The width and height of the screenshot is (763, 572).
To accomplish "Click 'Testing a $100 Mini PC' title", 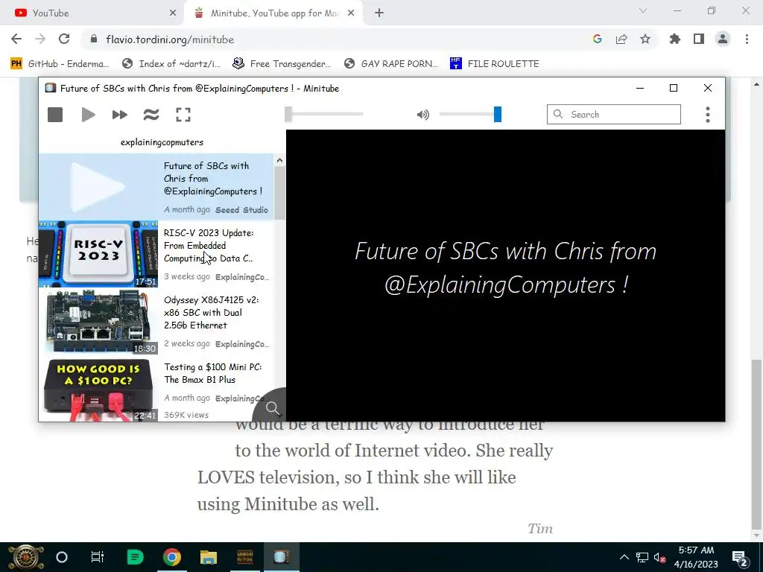I will [x=212, y=374].
